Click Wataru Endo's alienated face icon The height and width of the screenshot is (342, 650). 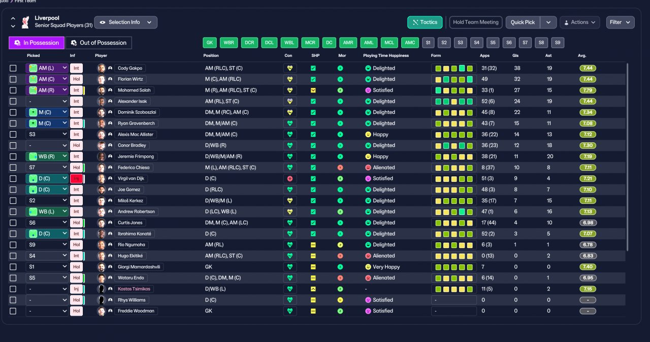point(368,278)
